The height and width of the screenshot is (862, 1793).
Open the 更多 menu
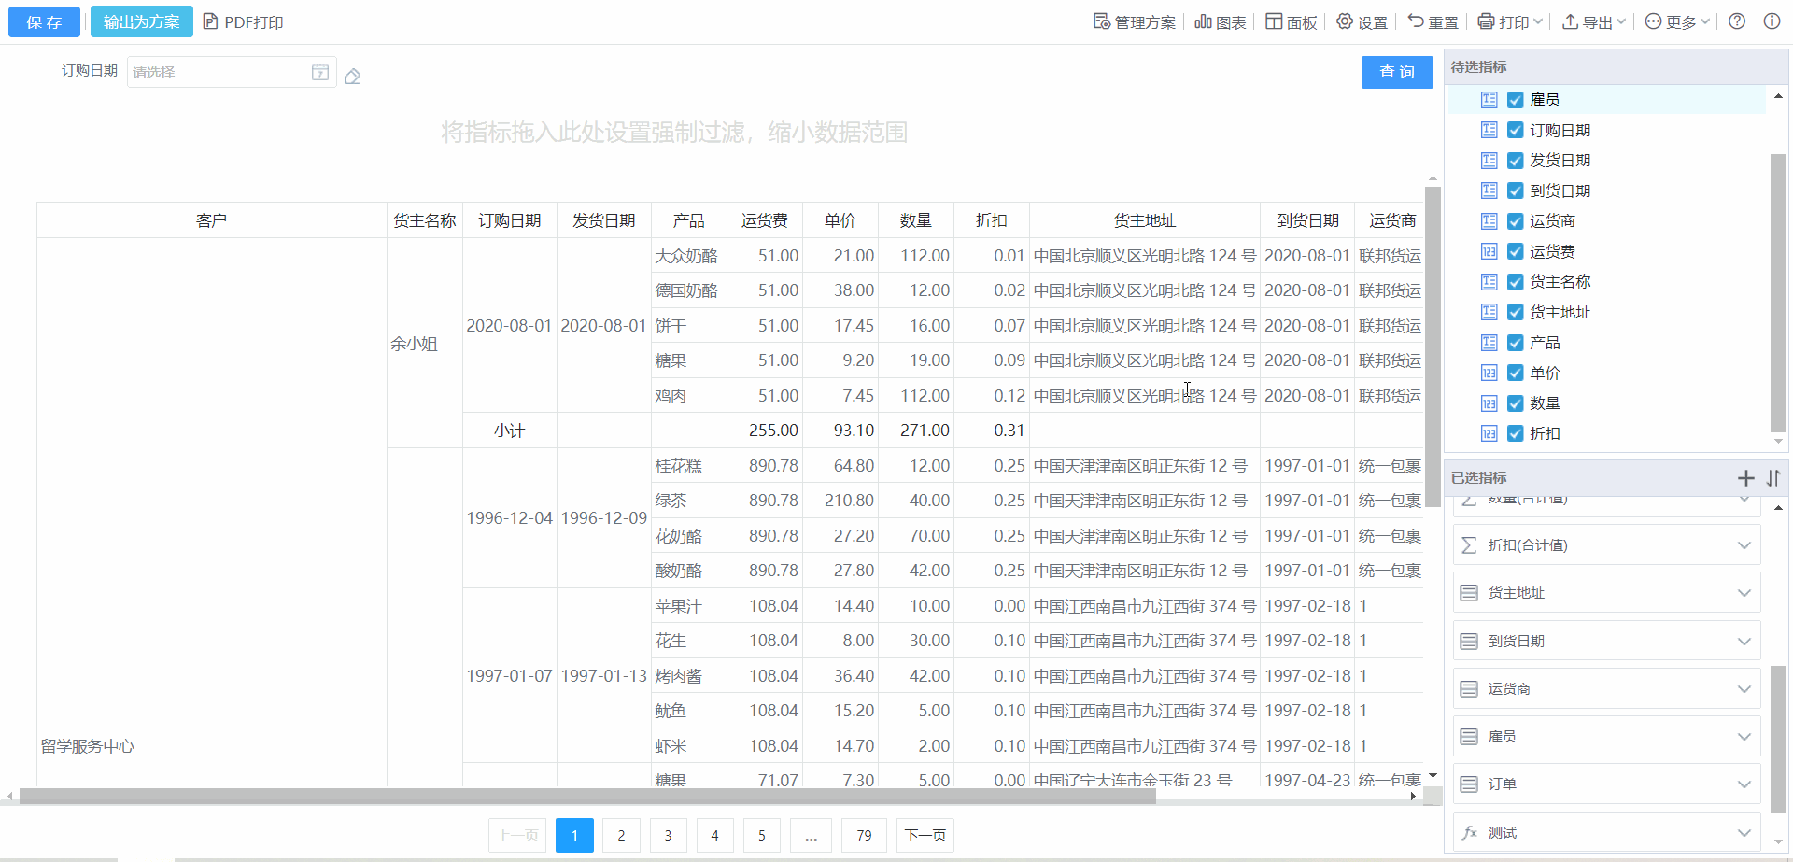(1677, 21)
